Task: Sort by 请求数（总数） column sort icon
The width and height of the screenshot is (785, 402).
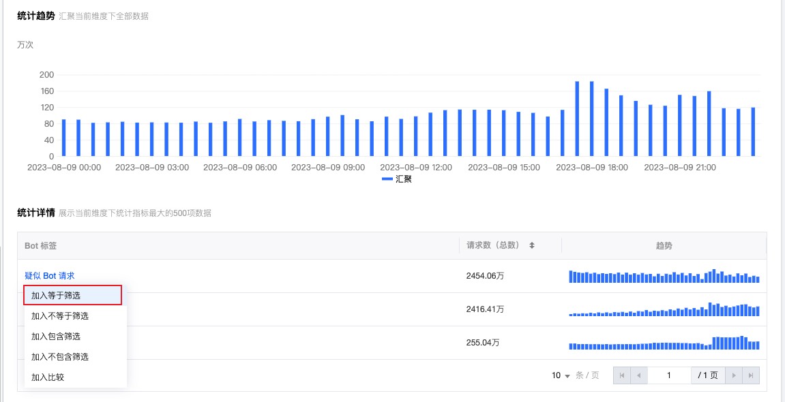Action: pos(532,245)
